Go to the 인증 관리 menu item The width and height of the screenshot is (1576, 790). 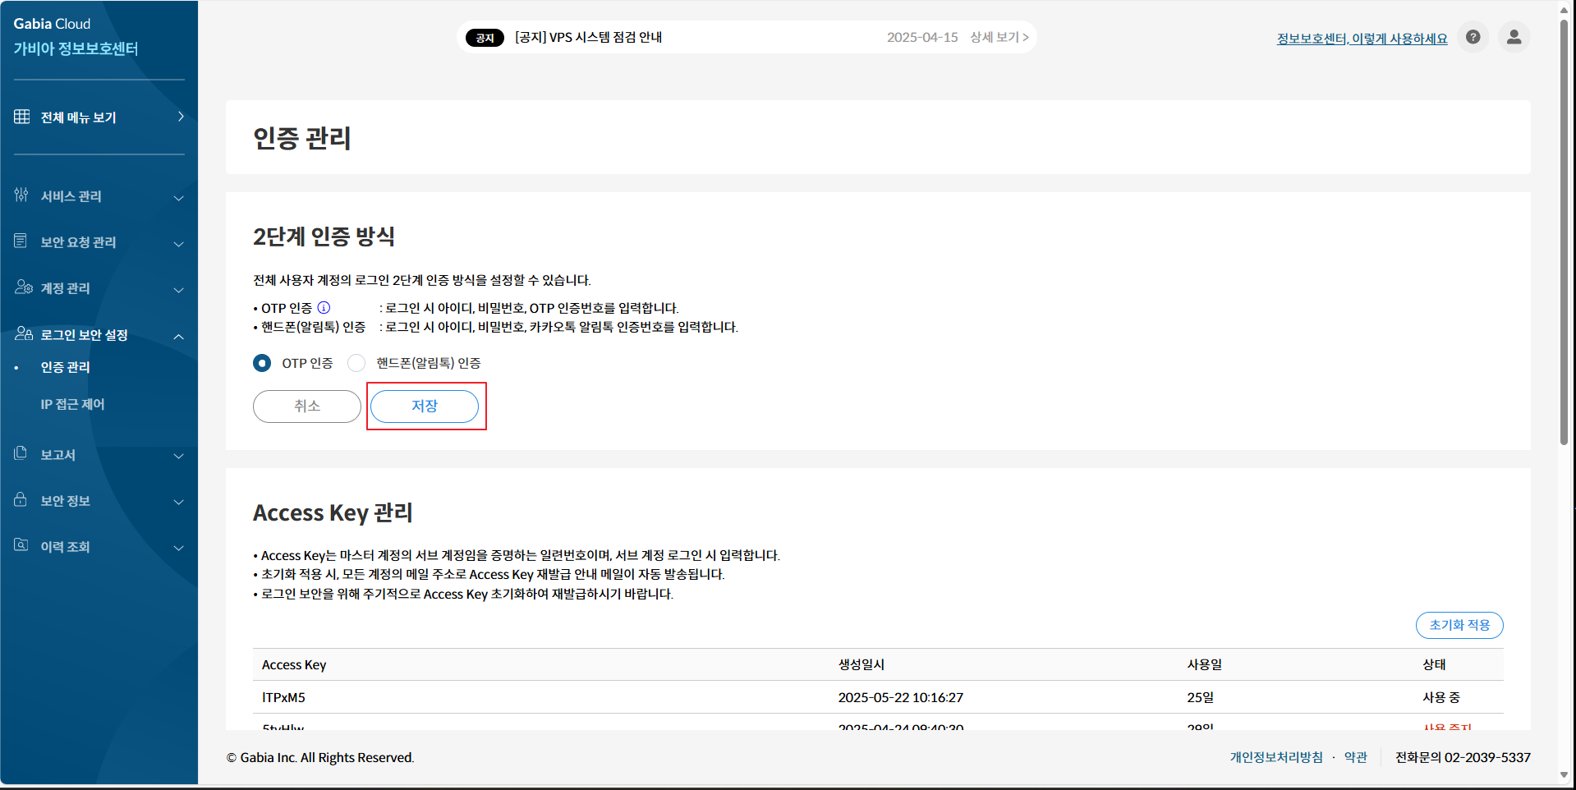pyautogui.click(x=66, y=367)
